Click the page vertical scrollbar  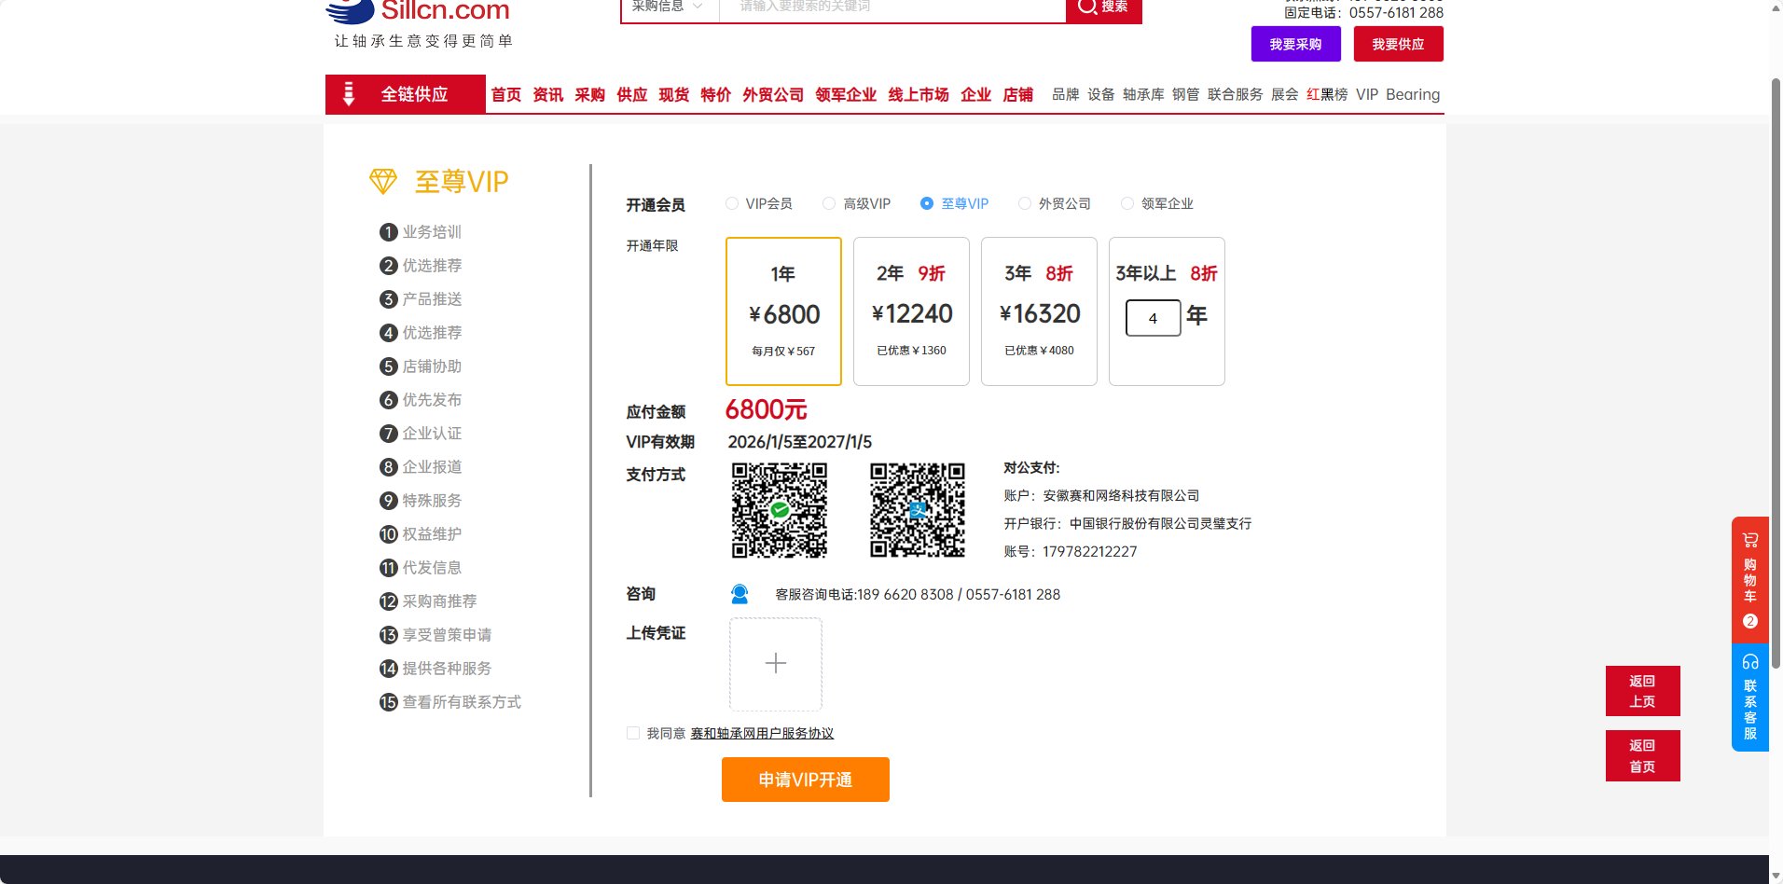pos(1776,373)
